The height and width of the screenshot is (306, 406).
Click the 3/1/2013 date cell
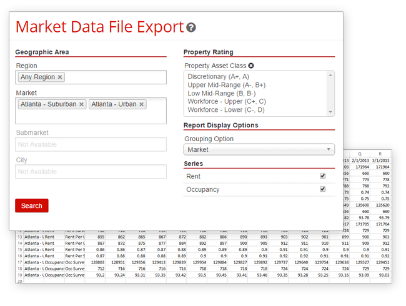(x=380, y=160)
